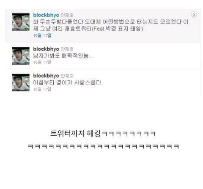Click blockbhyo username above 아침부터 경이가 사랑스럽다
This screenshot has width=203, height=189.
(46, 76)
